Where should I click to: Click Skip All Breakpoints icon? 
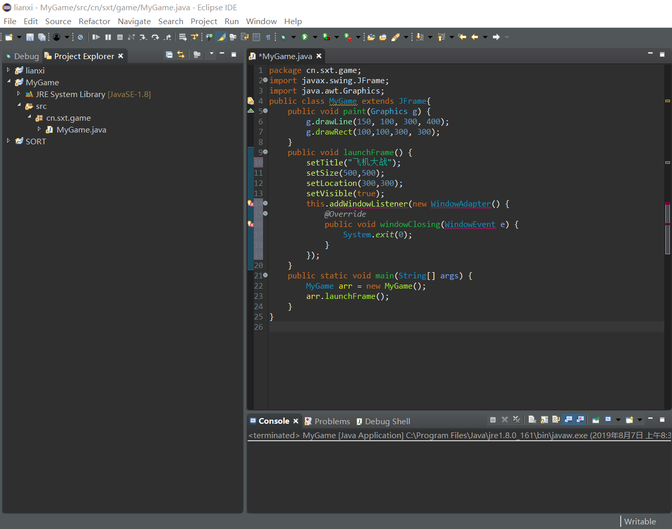pos(80,37)
